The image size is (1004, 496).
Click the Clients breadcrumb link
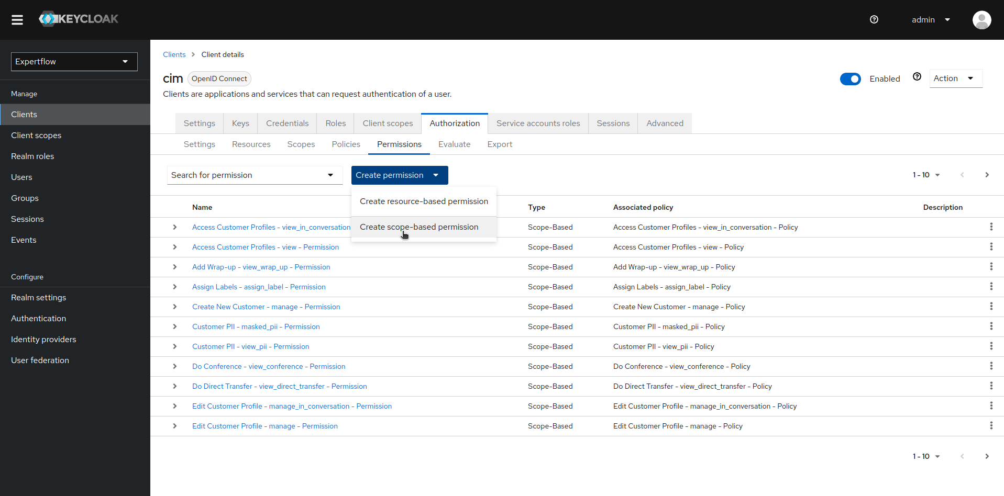[174, 54]
